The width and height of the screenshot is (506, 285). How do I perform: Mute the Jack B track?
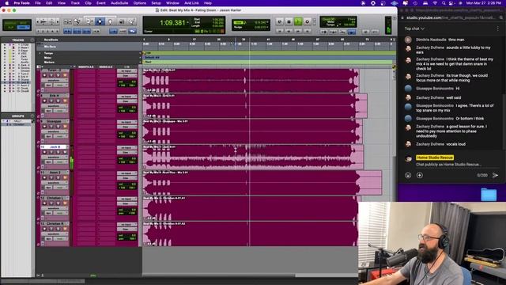tap(65, 152)
